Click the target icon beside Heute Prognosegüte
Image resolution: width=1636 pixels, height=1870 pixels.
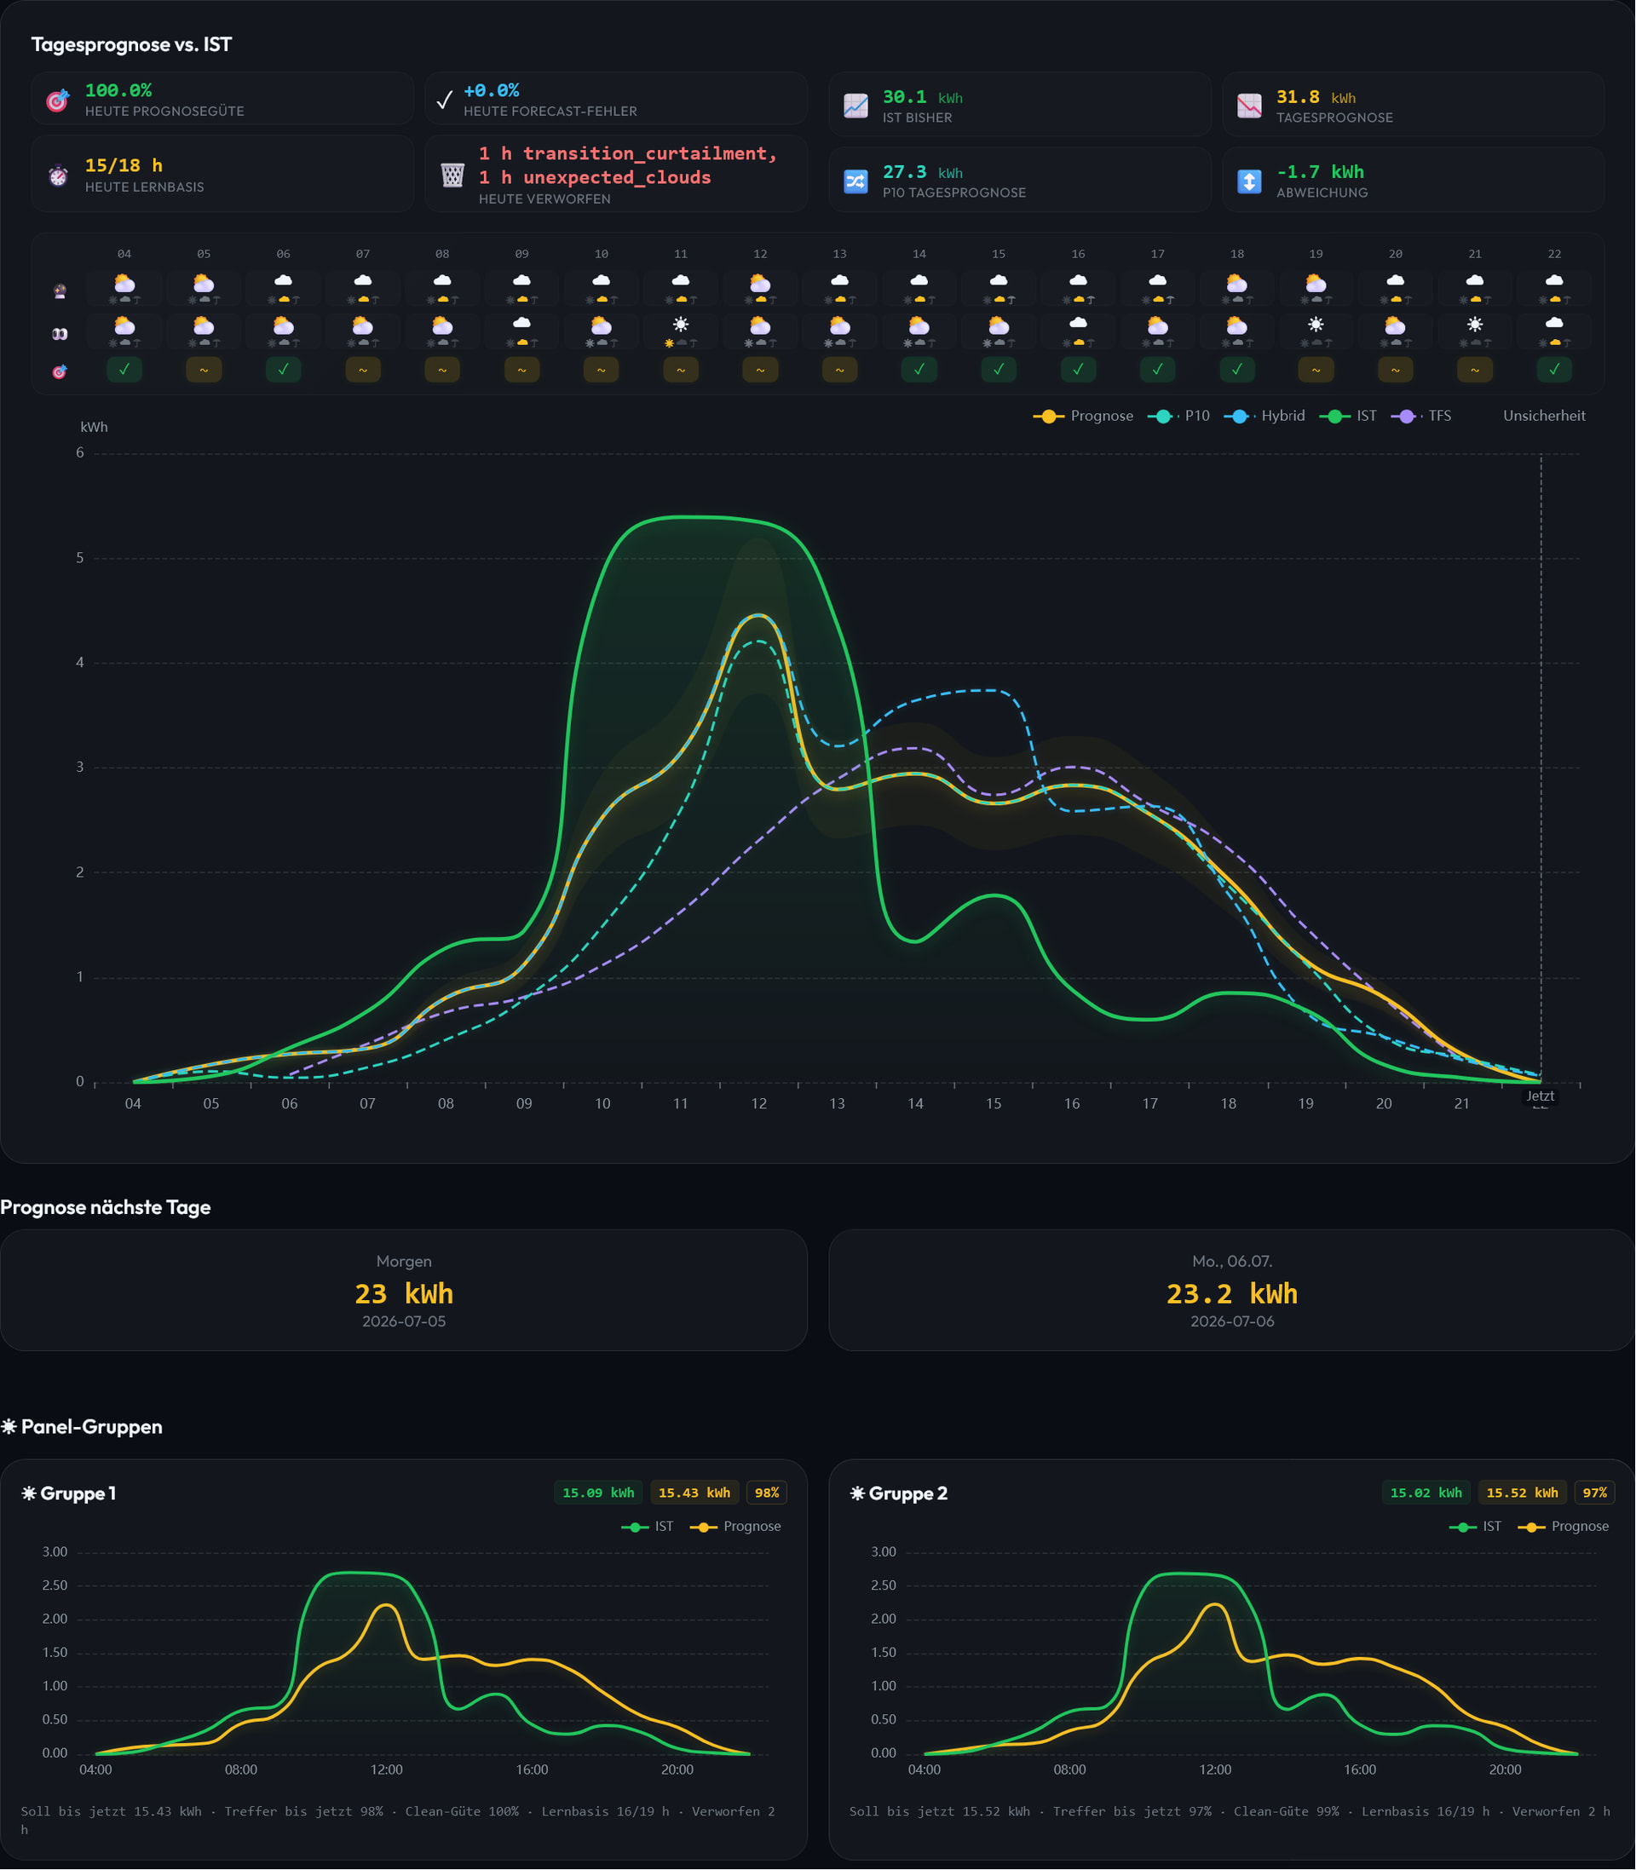pyautogui.click(x=58, y=101)
